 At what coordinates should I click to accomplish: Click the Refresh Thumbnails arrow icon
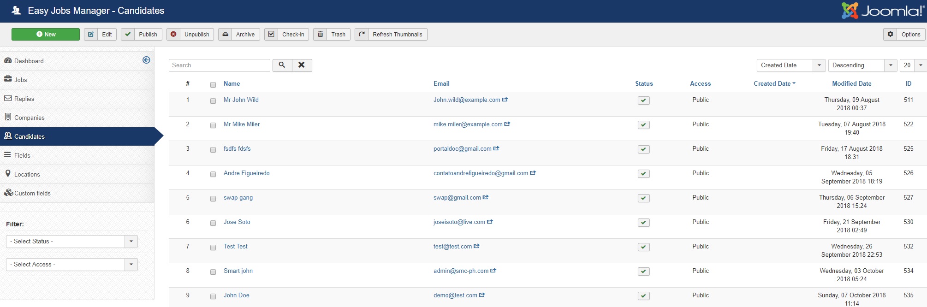coord(362,35)
